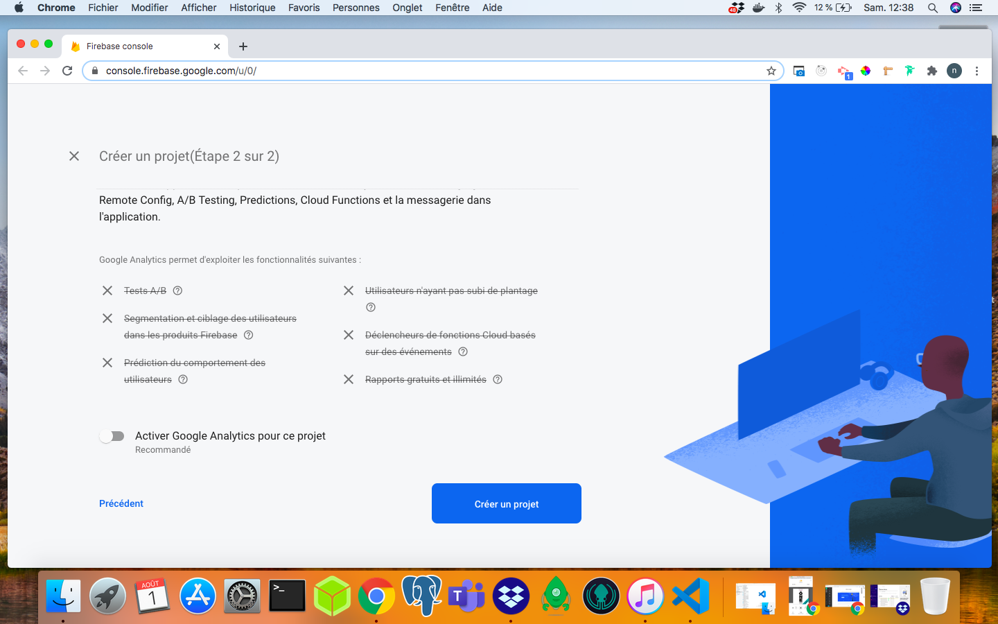
Task: Click the Wi-Fi status icon
Action: [x=799, y=8]
